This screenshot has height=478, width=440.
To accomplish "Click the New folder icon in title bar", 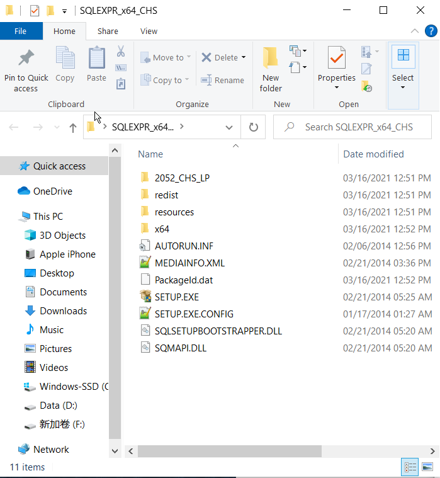I will click(50, 11).
